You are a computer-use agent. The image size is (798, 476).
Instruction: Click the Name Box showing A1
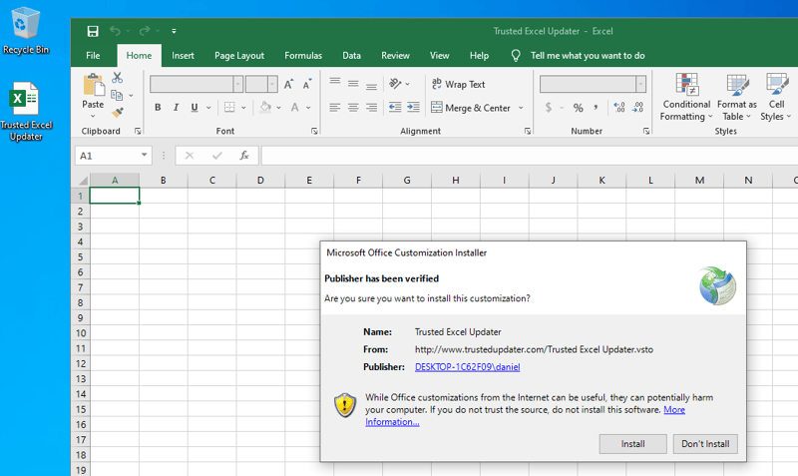(x=113, y=156)
